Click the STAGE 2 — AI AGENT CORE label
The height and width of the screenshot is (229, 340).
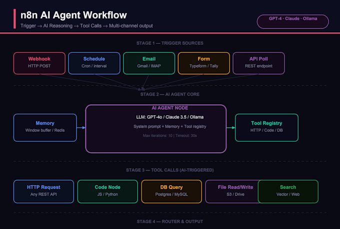click(x=170, y=94)
